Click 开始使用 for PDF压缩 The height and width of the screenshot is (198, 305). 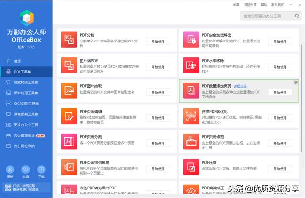click(x=280, y=169)
